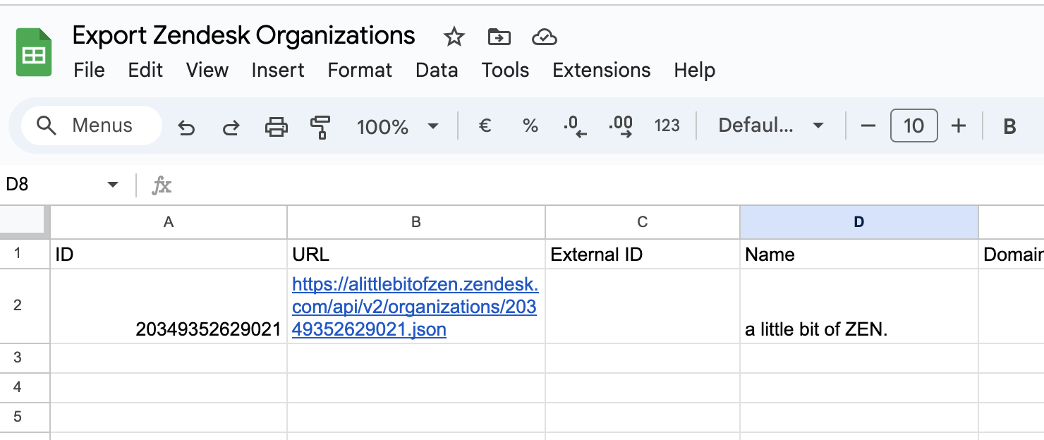This screenshot has height=440, width=1044.
Task: Click the Undo icon
Action: pos(186,126)
